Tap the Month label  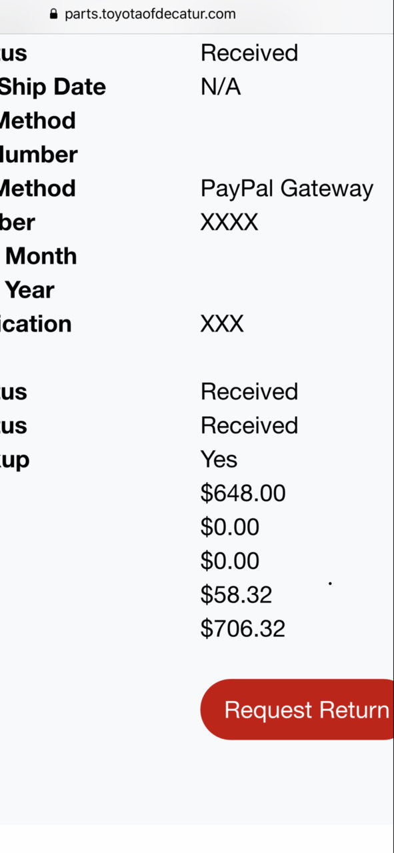coord(41,256)
